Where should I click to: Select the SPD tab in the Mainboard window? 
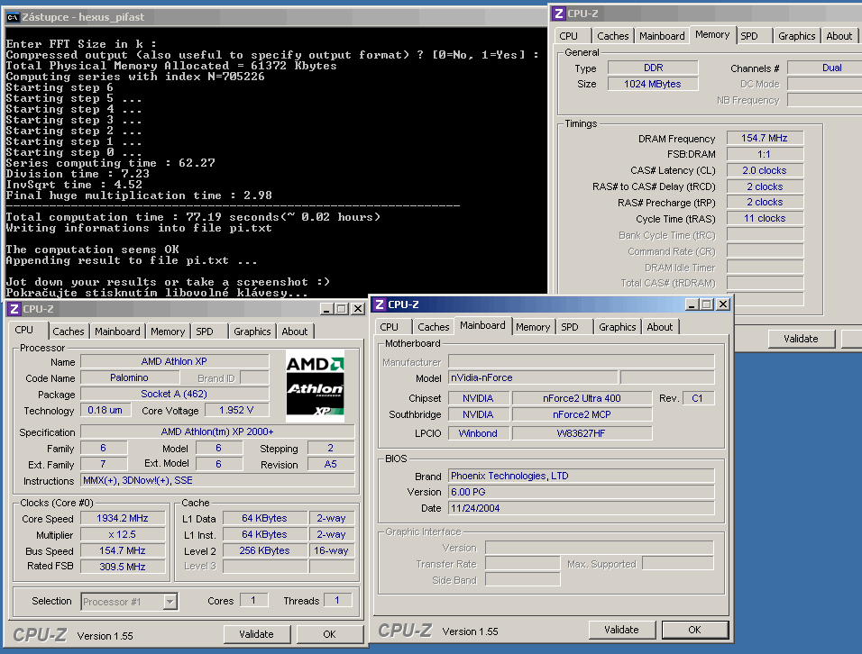pyautogui.click(x=570, y=327)
